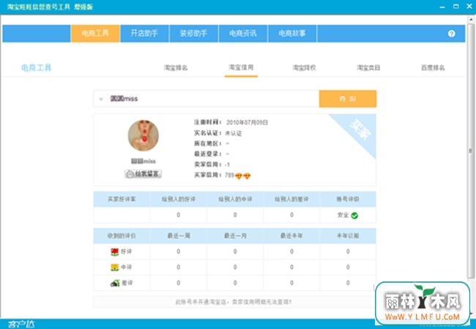Click the 给别人的好评 column header

coord(179,200)
